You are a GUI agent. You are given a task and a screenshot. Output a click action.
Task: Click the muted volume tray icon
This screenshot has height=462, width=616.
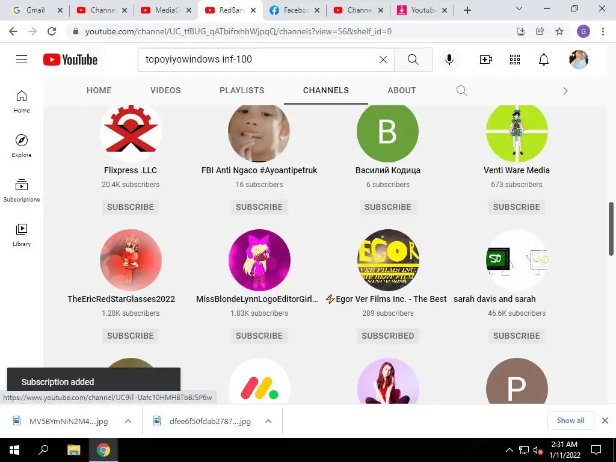538,450
